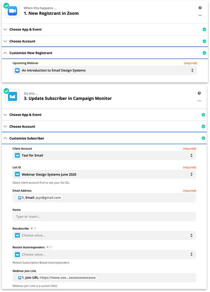This screenshot has height=292, width=210.
Task: Open Client Account dropdown showing Taxi for Email
Action: [x=104, y=155]
